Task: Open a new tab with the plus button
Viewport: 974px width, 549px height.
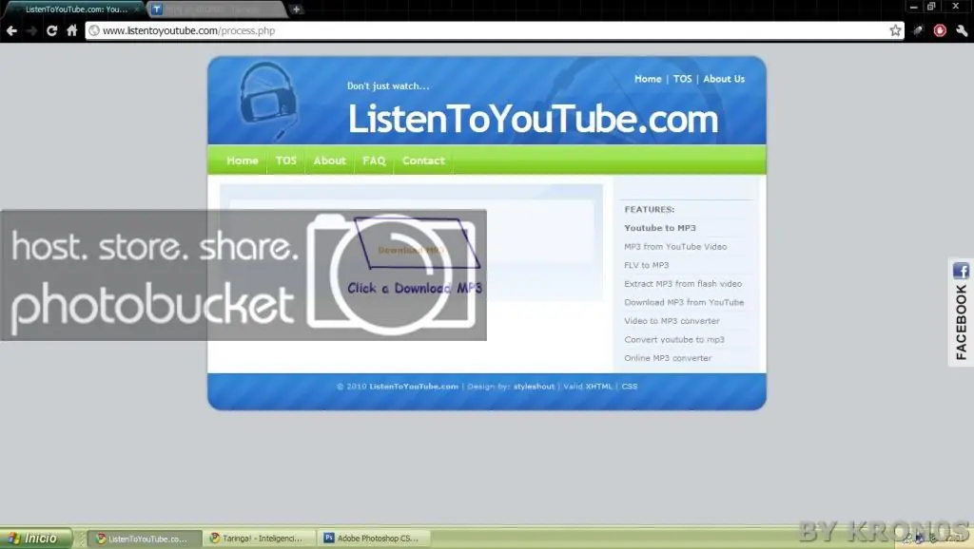Action: coord(295,7)
